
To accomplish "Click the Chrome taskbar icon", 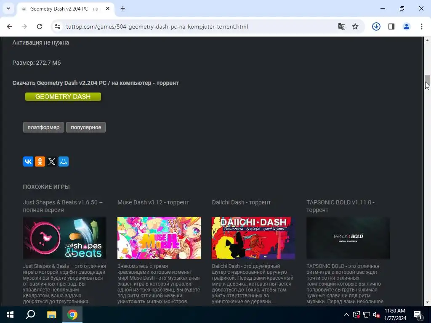I will [x=72, y=315].
